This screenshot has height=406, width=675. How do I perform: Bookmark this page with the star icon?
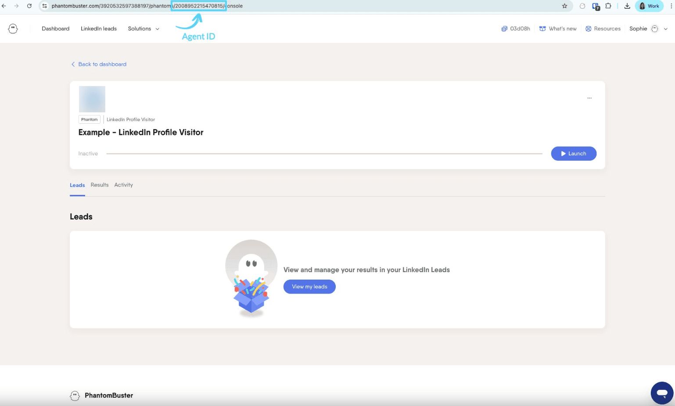point(564,6)
